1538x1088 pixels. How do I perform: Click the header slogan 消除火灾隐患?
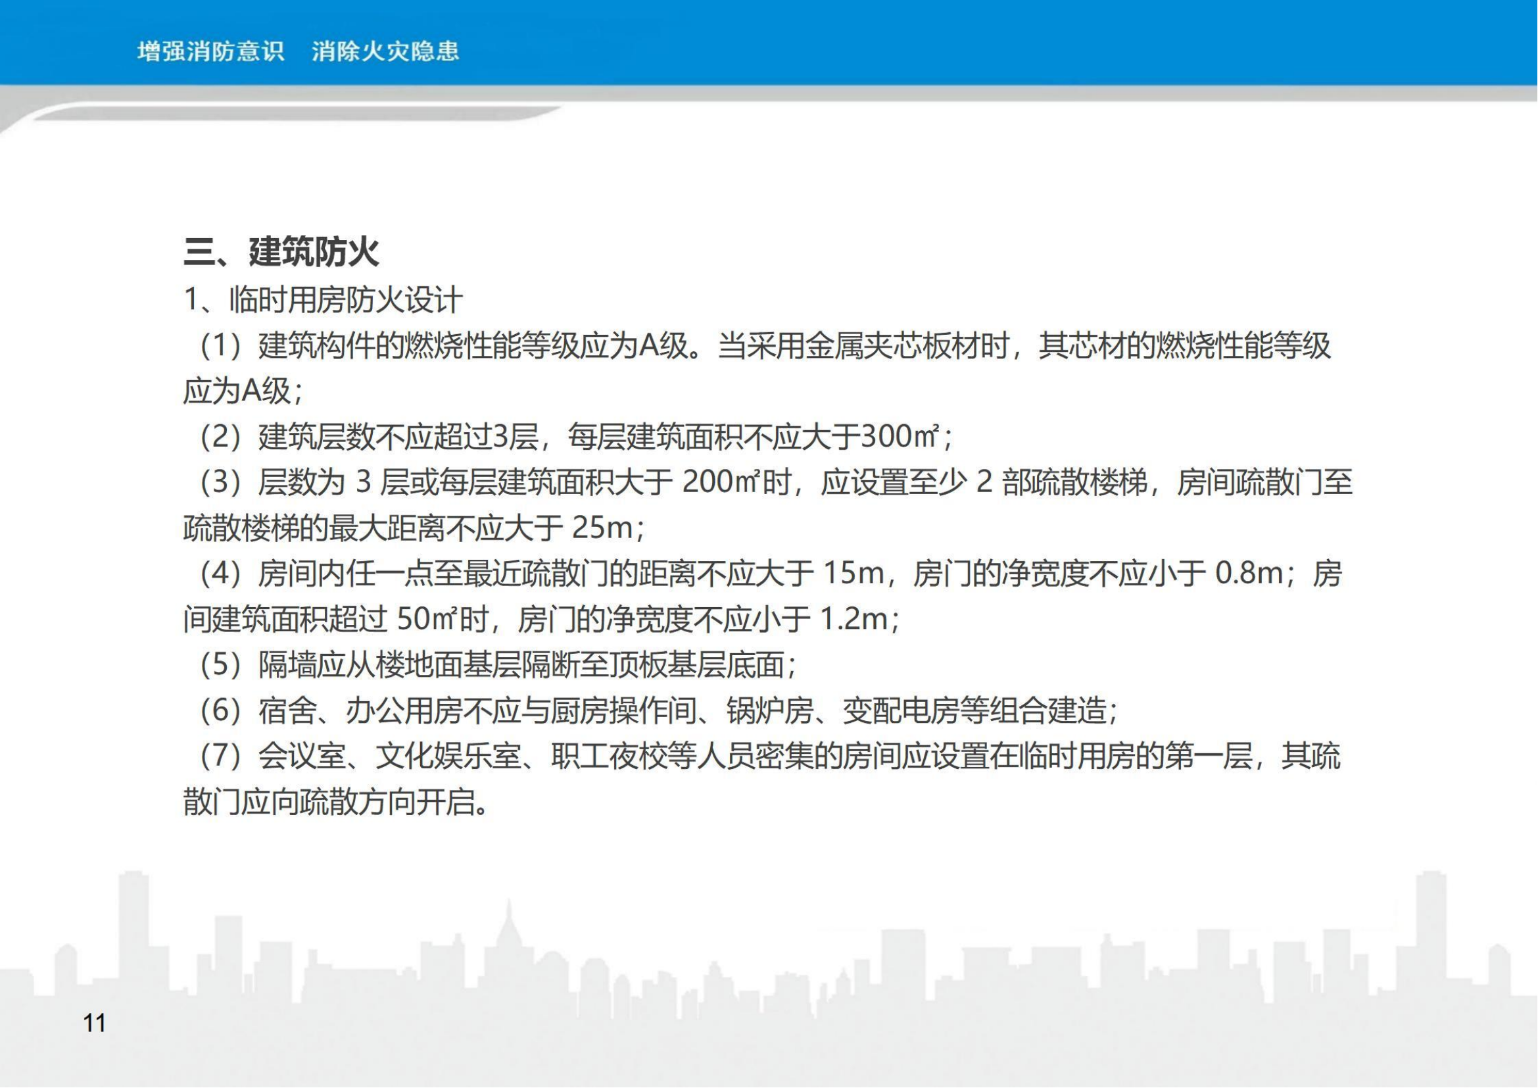(x=385, y=51)
